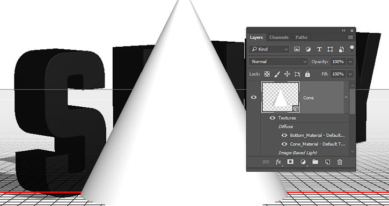Filter layers by smart object icon

click(341, 49)
